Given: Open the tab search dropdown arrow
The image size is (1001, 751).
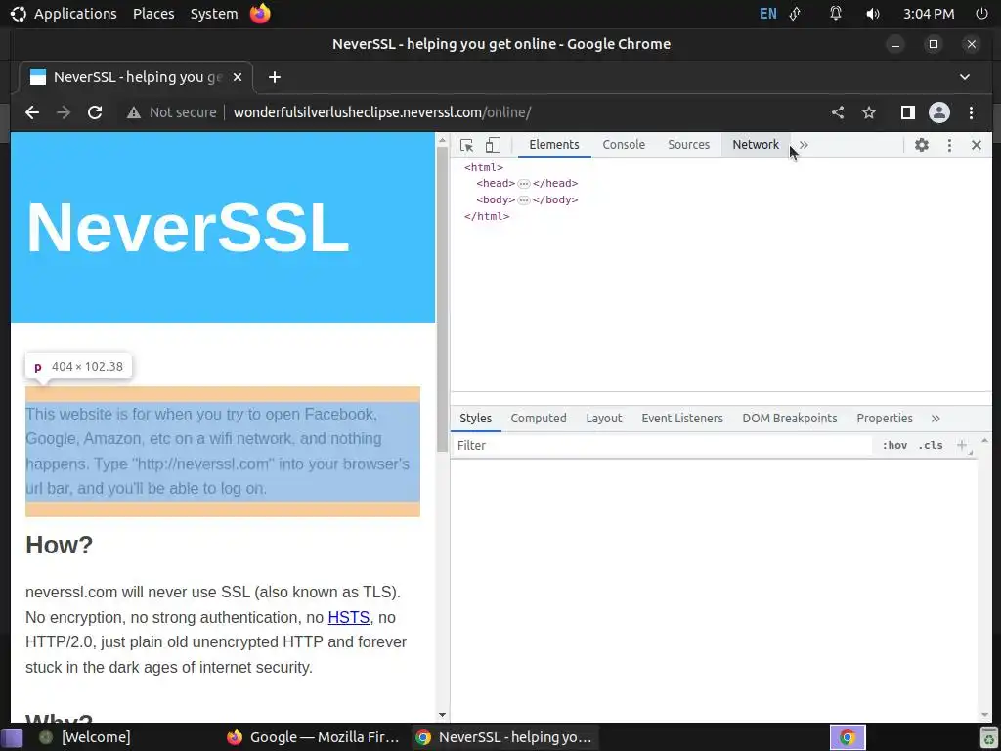Looking at the screenshot, I should [965, 77].
